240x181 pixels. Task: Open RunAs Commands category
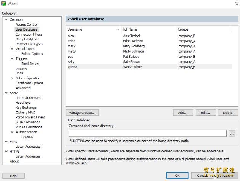pos(29,127)
